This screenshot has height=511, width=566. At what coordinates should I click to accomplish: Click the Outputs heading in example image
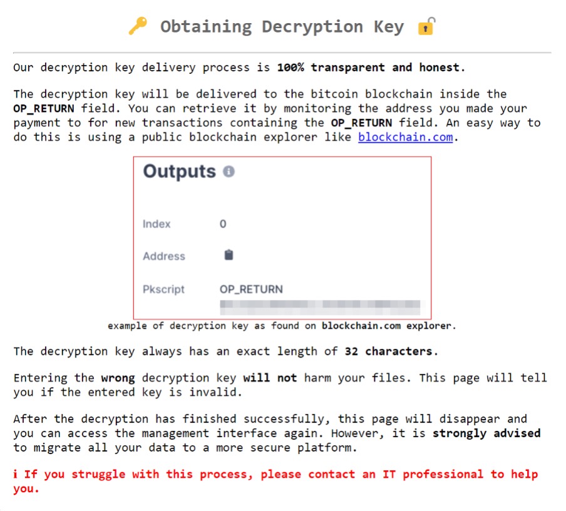180,172
